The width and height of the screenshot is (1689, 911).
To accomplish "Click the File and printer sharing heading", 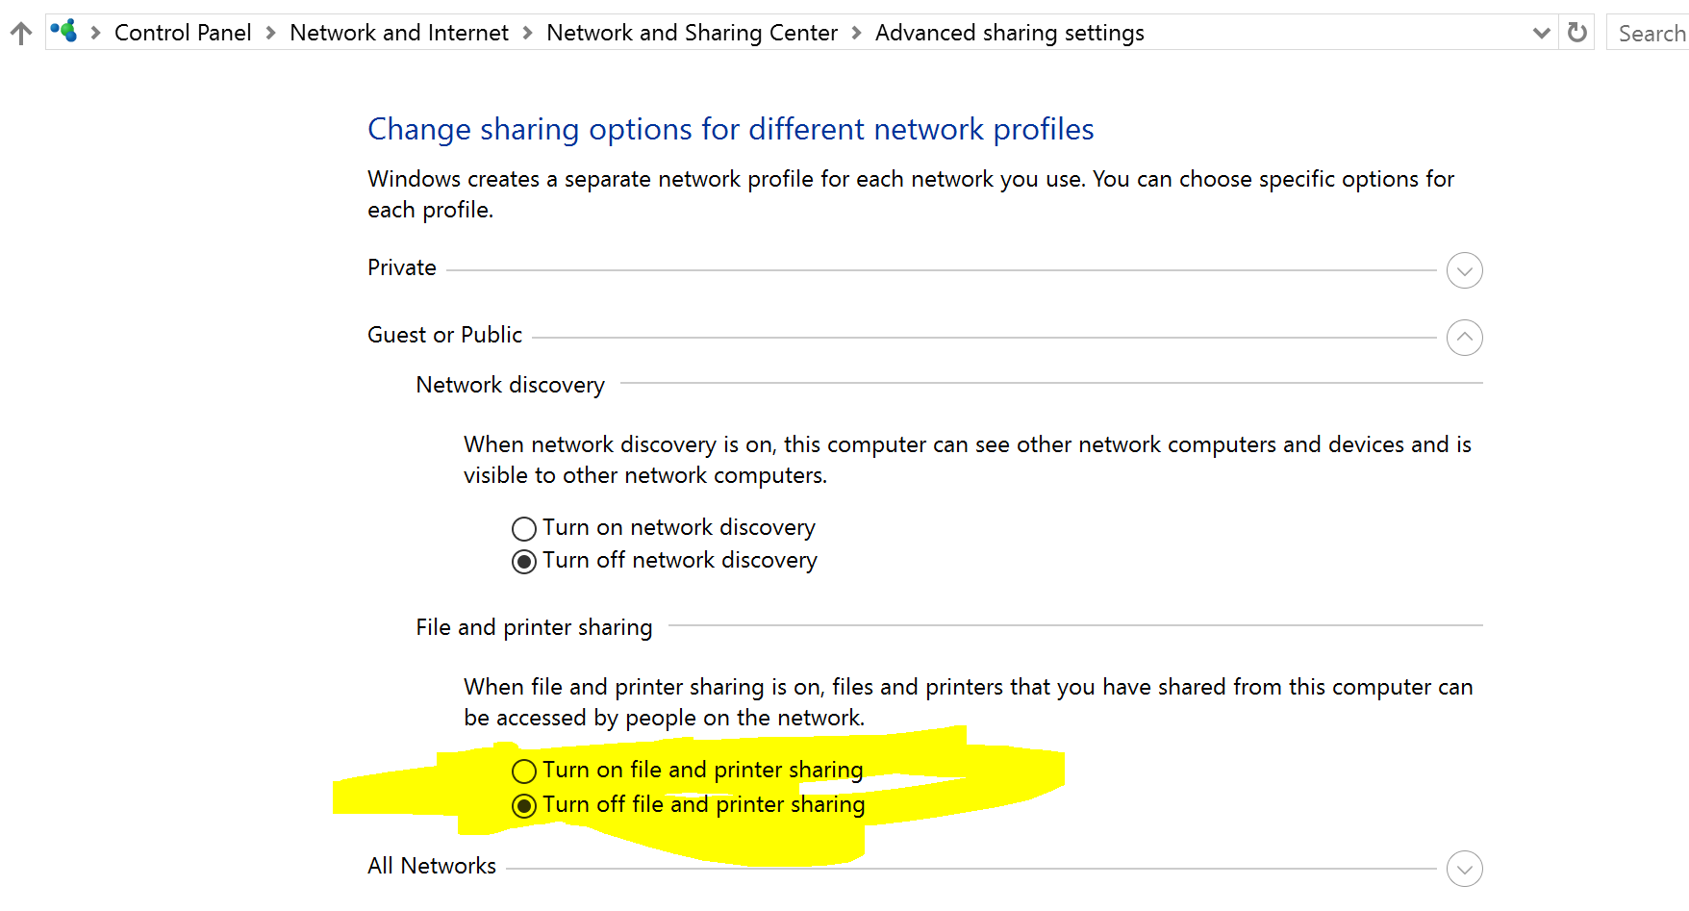I will coord(534,627).
